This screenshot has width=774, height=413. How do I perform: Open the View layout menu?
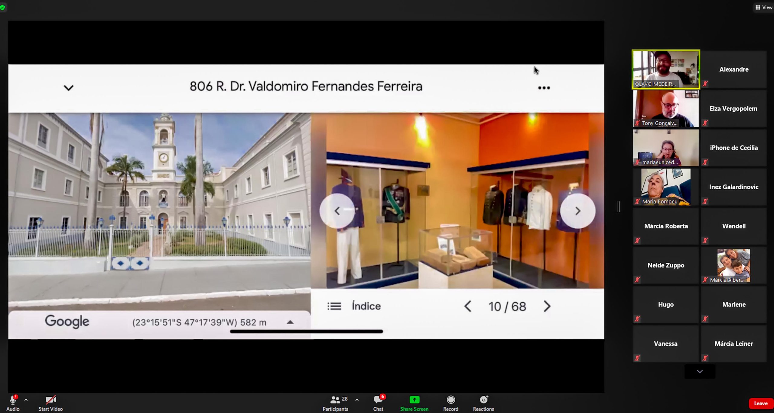click(x=764, y=8)
